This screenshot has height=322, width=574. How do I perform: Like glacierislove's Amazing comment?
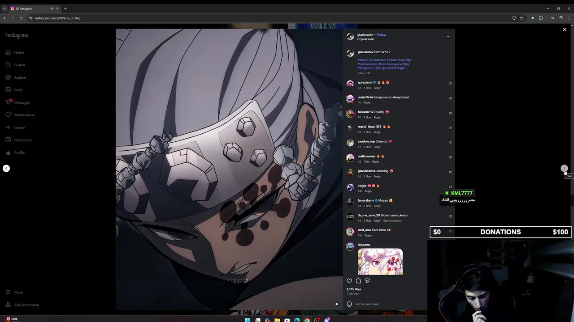coord(450,172)
